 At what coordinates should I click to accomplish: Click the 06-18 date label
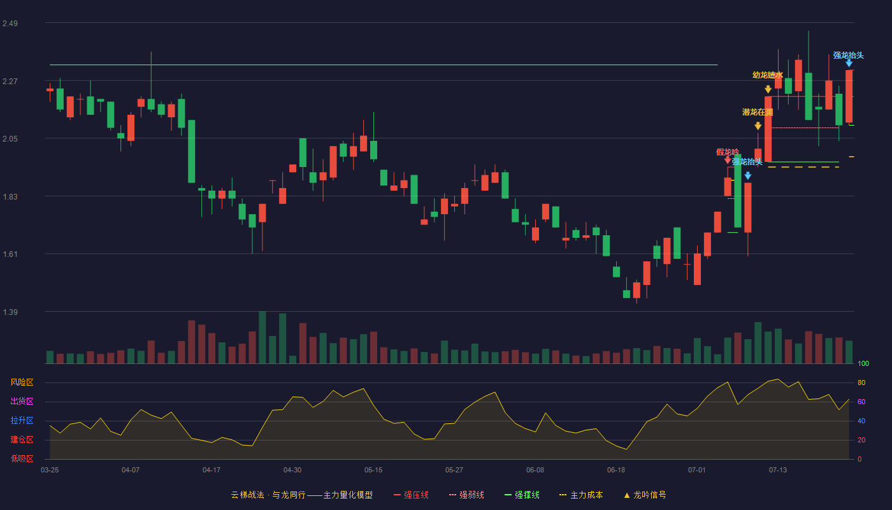pos(616,470)
